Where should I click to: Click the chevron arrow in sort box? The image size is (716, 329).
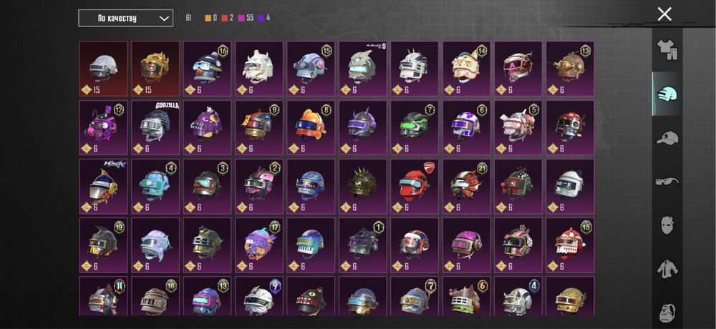pyautogui.click(x=164, y=19)
